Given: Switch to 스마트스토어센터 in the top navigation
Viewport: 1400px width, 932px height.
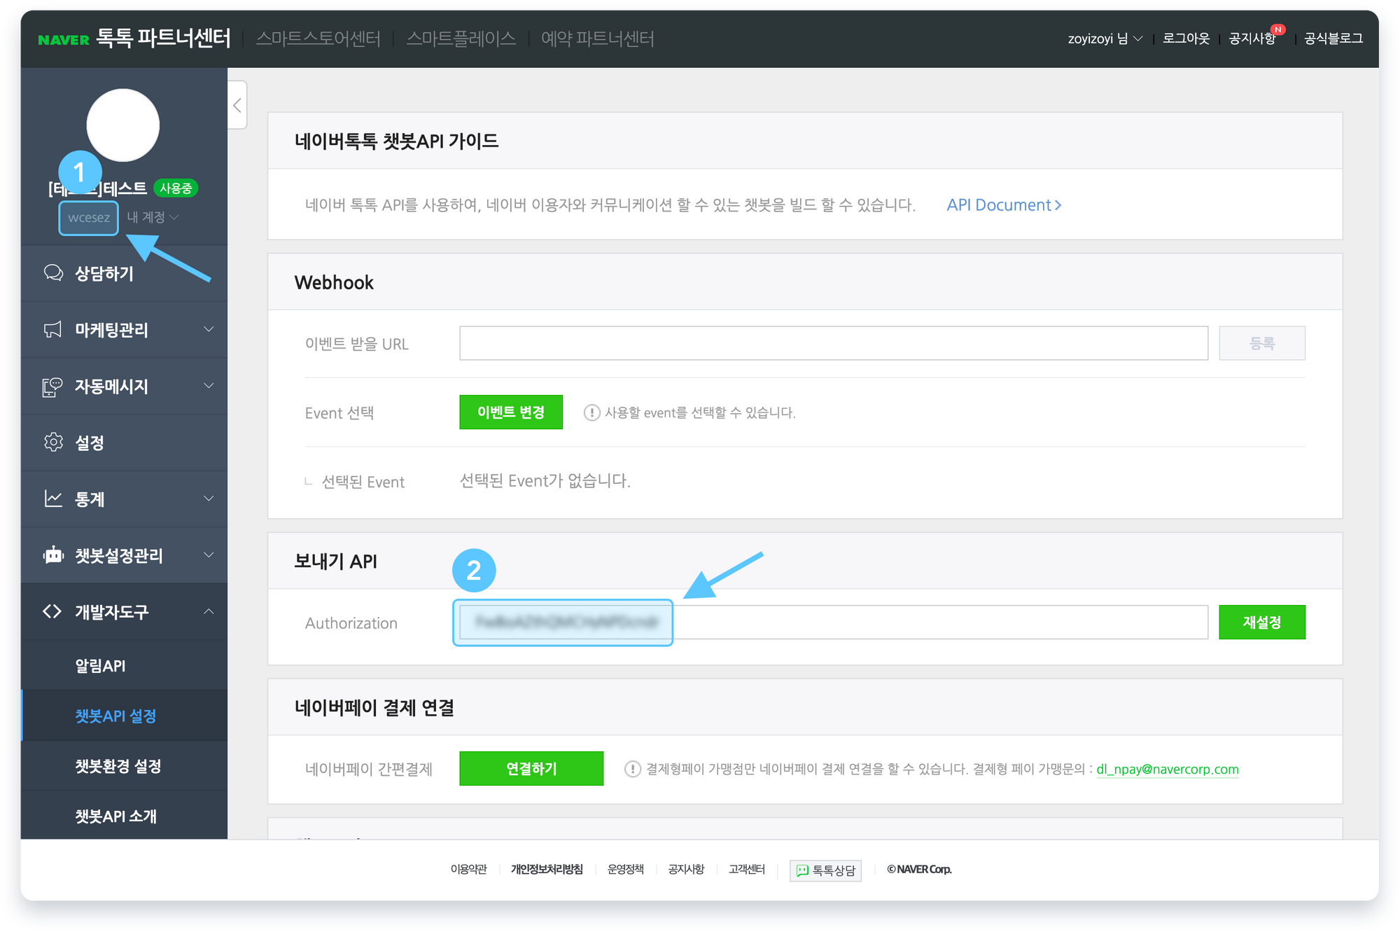Looking at the screenshot, I should coord(318,39).
